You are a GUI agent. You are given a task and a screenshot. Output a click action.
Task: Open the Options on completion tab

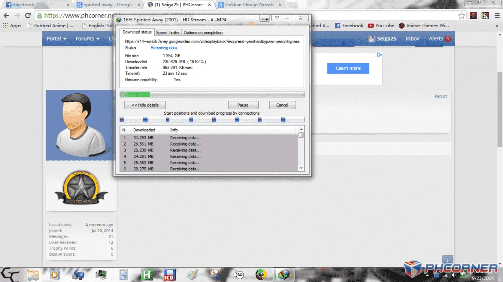(203, 33)
